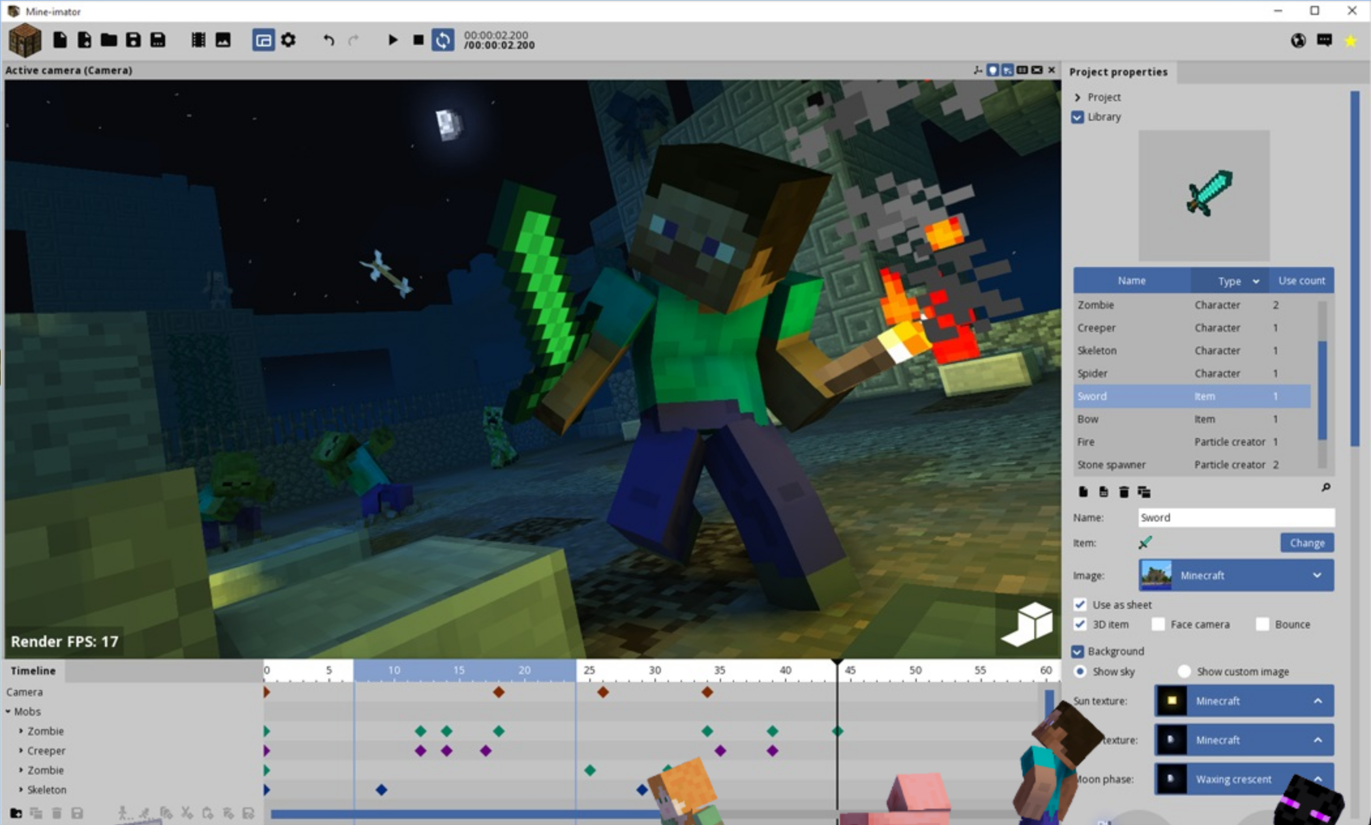Close the Active camera view

pos(1051,70)
